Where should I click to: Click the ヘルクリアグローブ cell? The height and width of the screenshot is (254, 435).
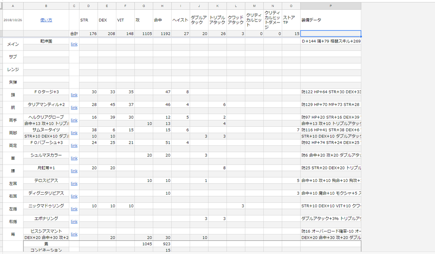[46, 117]
